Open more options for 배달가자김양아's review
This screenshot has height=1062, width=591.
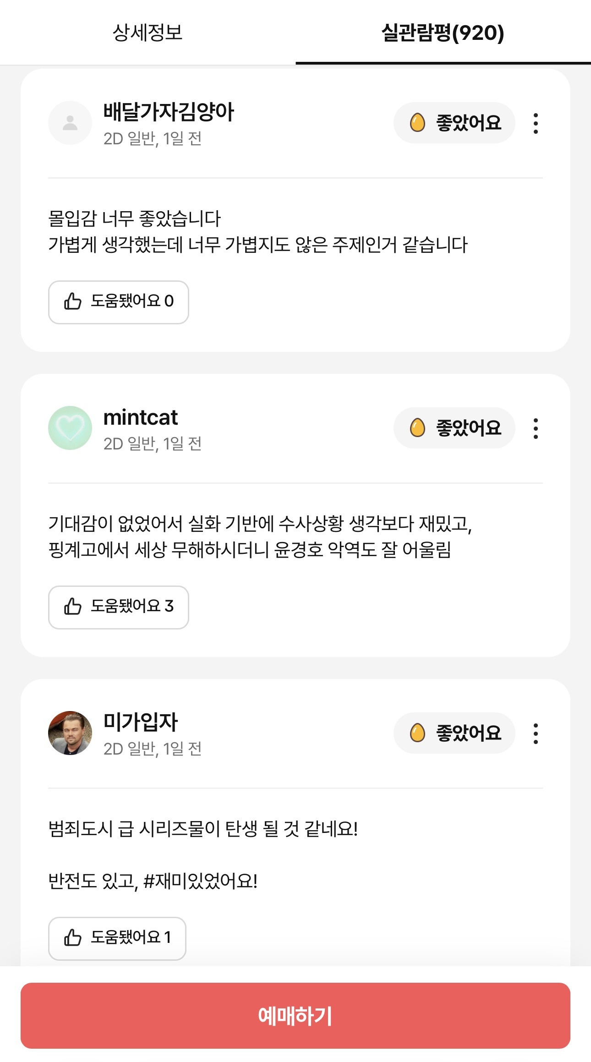point(536,123)
